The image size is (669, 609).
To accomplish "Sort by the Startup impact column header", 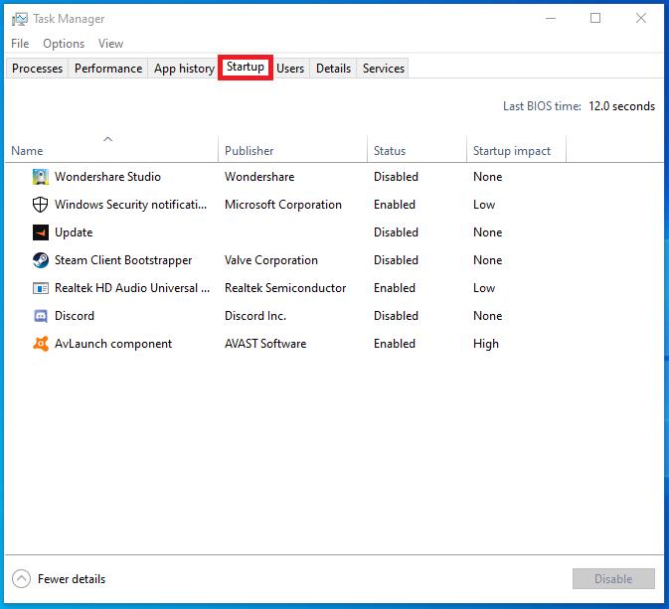I will [x=516, y=149].
